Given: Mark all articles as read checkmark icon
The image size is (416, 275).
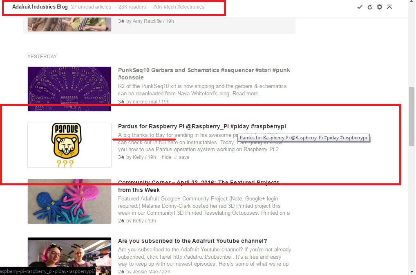Looking at the screenshot, I should pyautogui.click(x=360, y=7).
